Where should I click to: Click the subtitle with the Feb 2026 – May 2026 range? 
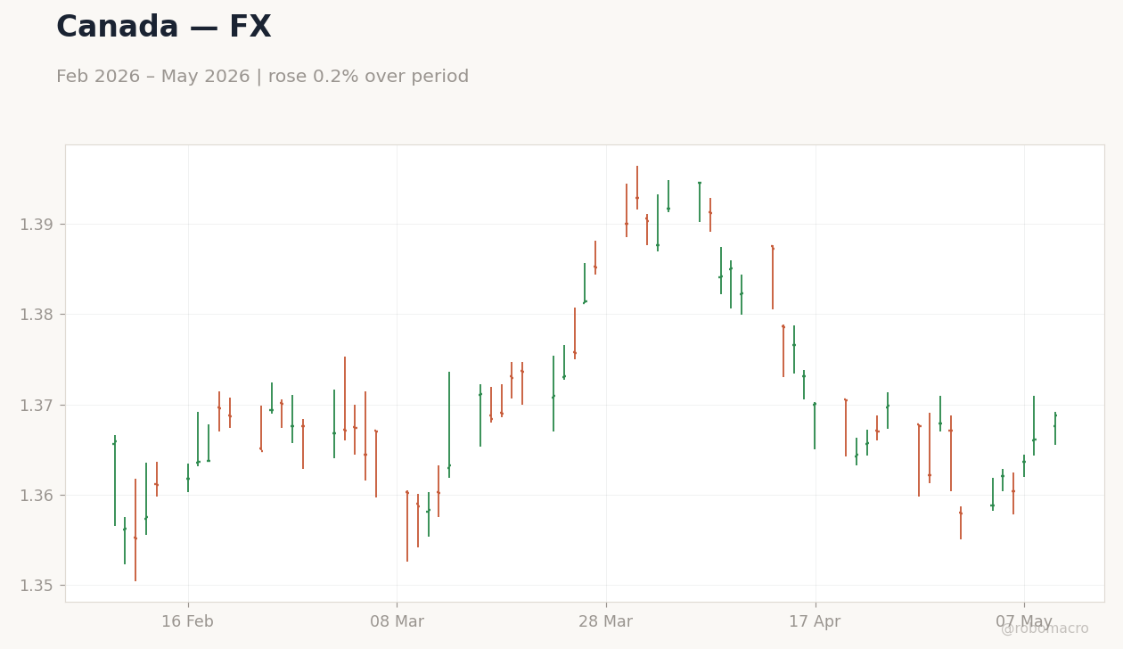[x=262, y=77]
